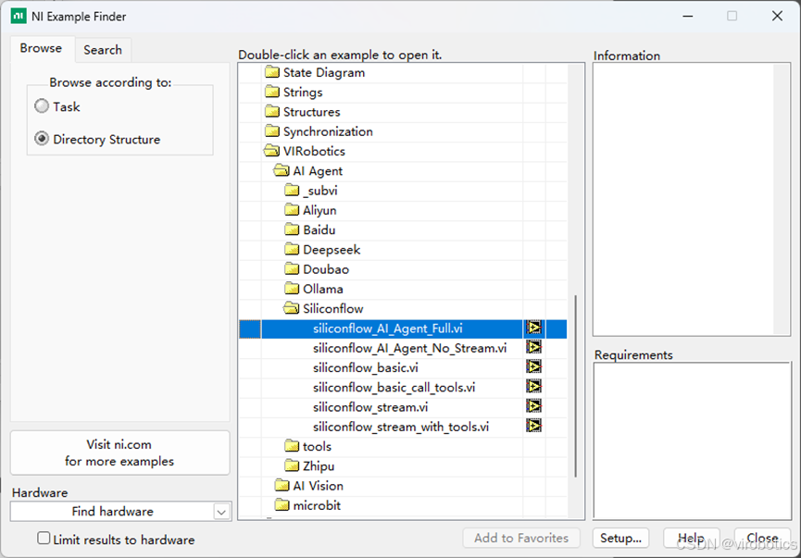The height and width of the screenshot is (558, 801).
Task: Enable Limit results to hardware checkbox
Action: coord(44,539)
